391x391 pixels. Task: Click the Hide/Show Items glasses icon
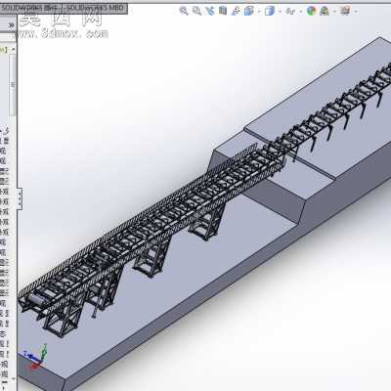(290, 12)
